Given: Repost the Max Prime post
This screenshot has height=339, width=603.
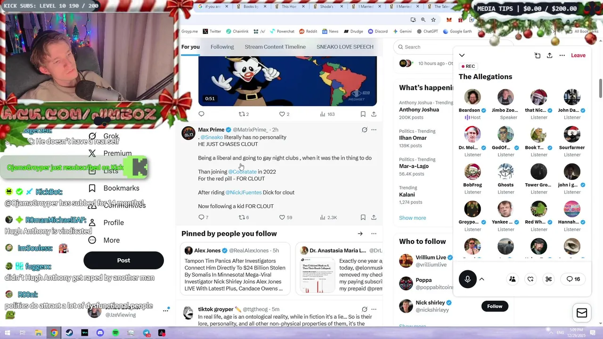Looking at the screenshot, I should coord(242,218).
